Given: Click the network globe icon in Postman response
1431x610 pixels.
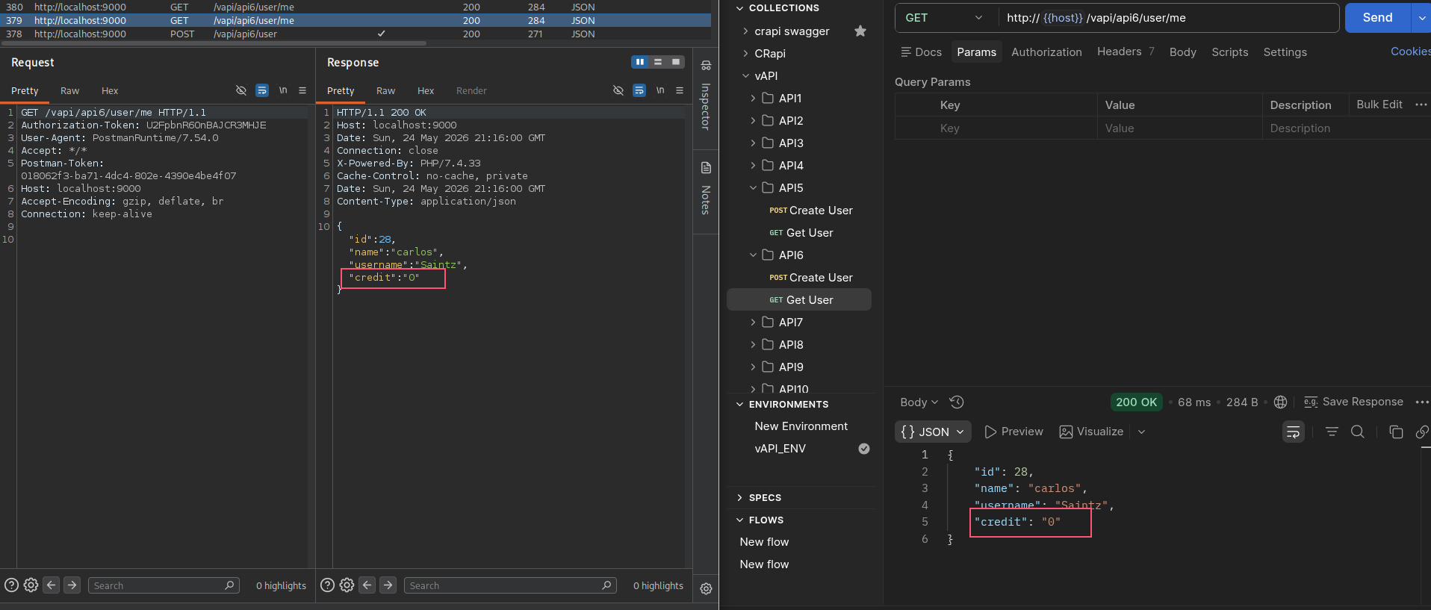Looking at the screenshot, I should [1280, 402].
